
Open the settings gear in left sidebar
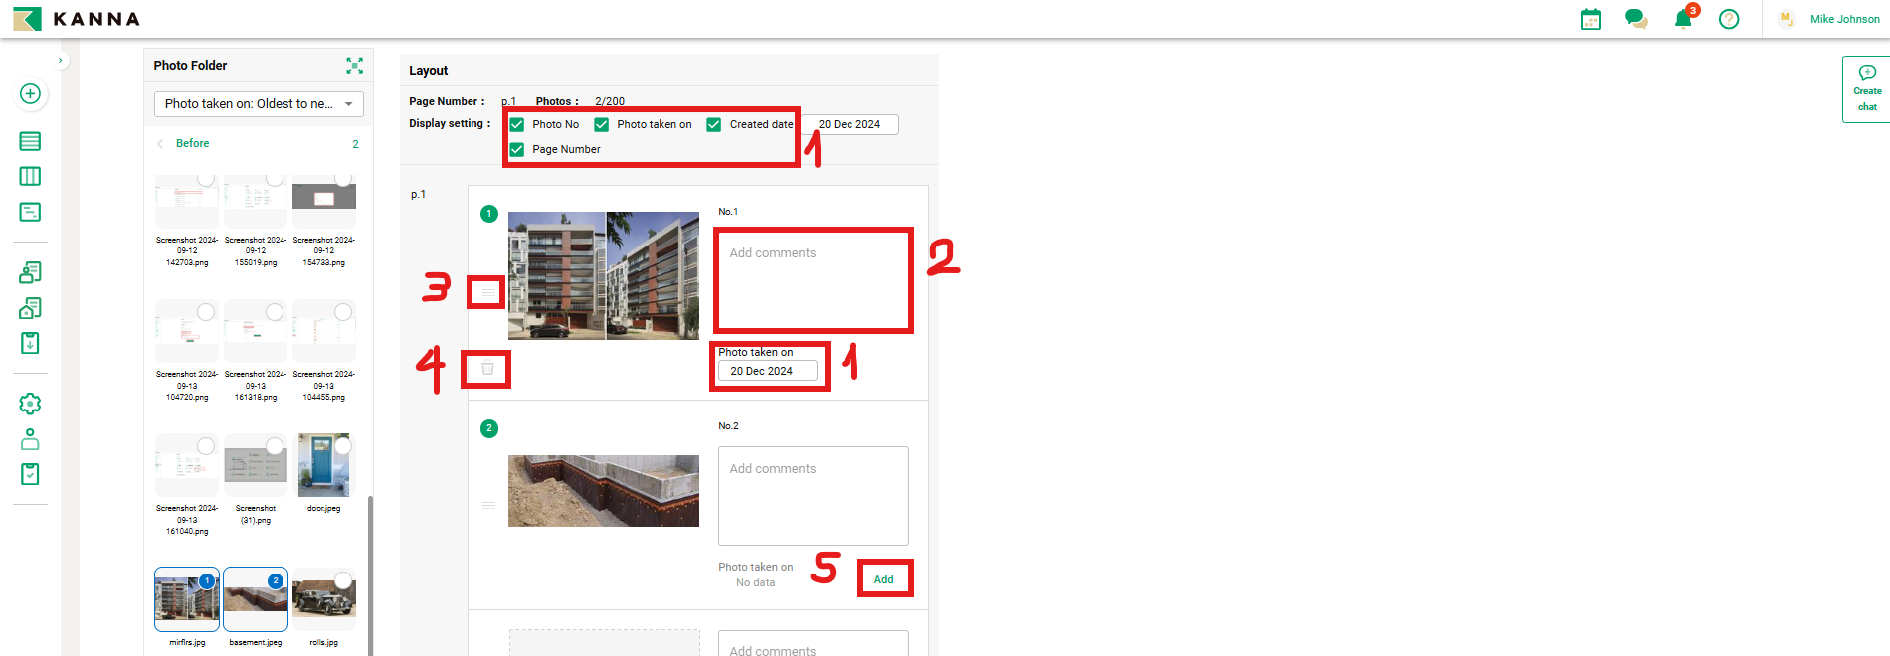pyautogui.click(x=30, y=404)
